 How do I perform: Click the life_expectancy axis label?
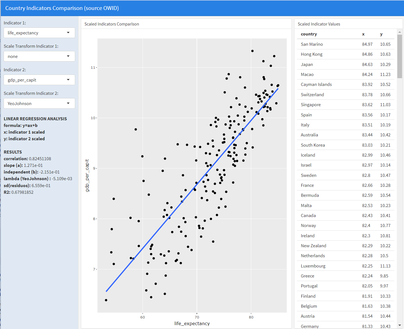click(x=192, y=323)
